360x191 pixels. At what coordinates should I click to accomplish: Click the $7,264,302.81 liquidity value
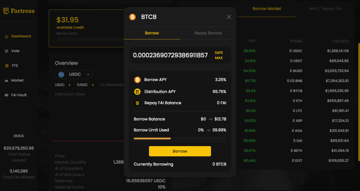pos(337,81)
